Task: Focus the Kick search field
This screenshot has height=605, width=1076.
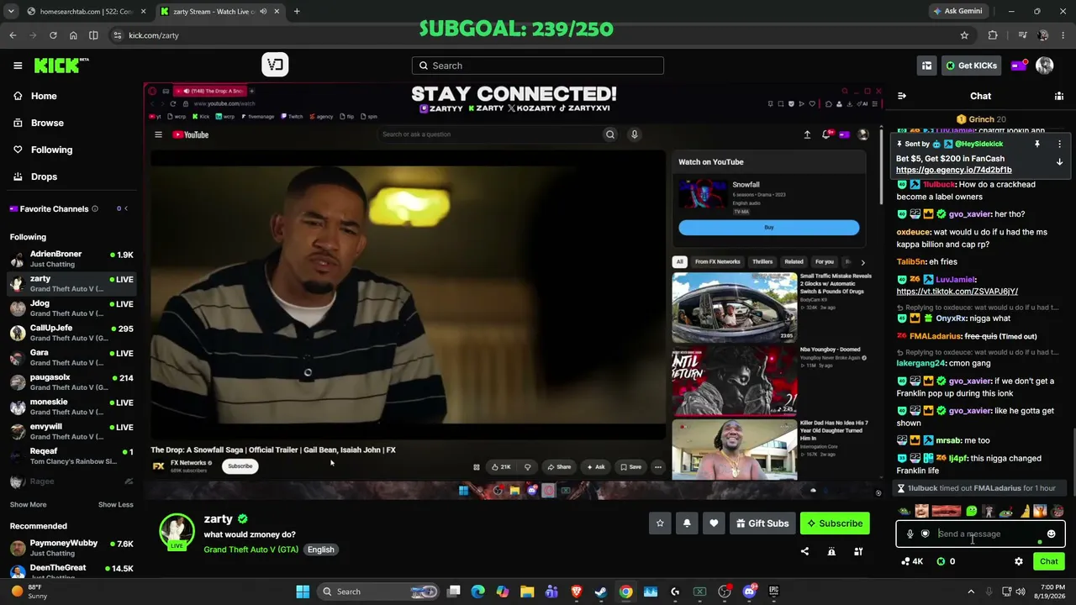Action: [538, 66]
